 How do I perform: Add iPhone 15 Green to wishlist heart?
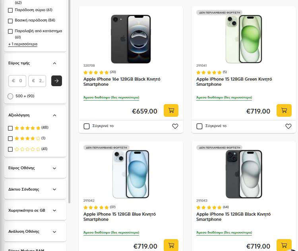coord(288,126)
